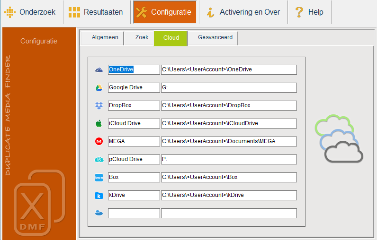Viewport: 377px width, 240px height.
Task: Switch to the Algemeen tab
Action: [102, 38]
